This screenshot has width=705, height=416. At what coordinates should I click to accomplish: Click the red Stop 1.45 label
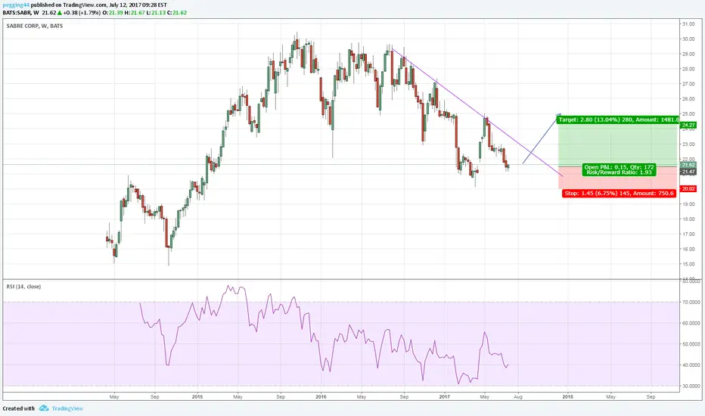click(619, 193)
